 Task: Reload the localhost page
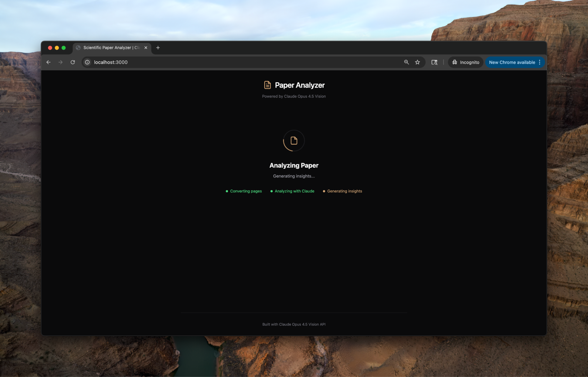73,62
